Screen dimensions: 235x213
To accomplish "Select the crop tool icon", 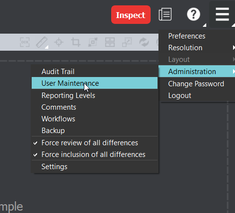I will point(76,42).
